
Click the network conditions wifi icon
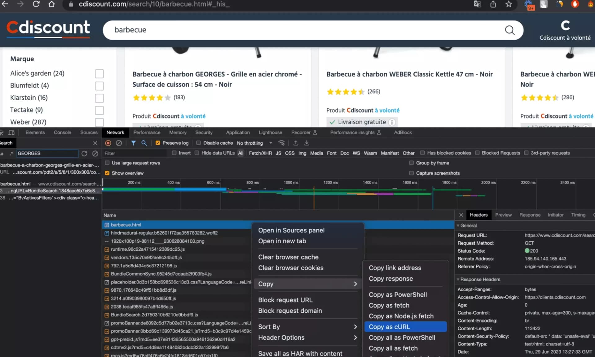click(281, 143)
